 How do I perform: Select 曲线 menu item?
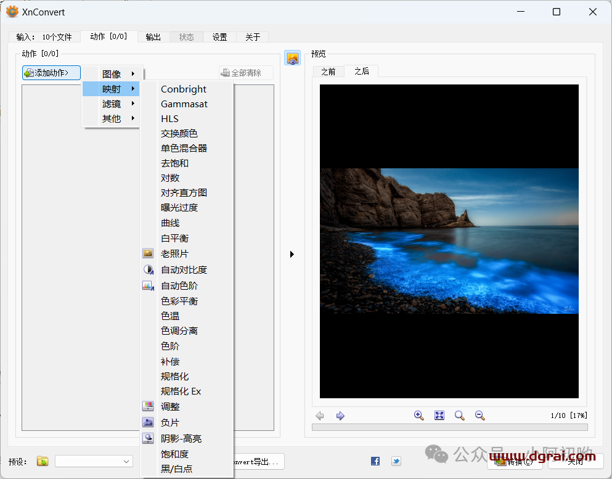187,223
